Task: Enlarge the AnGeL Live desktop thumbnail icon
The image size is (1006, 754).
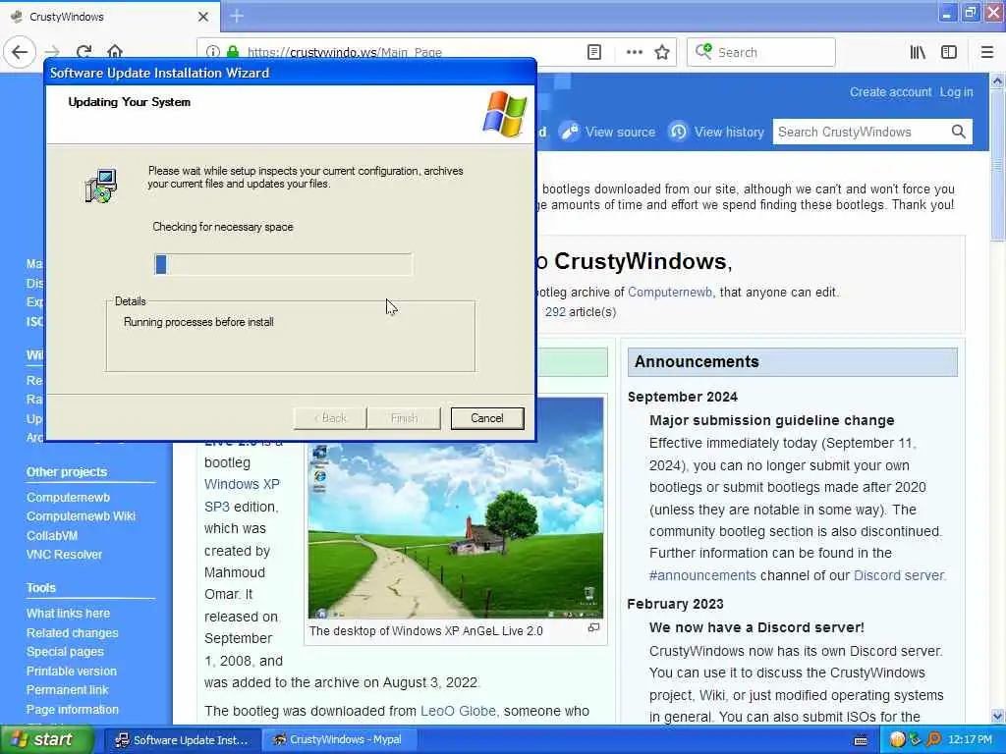Action: [x=594, y=627]
